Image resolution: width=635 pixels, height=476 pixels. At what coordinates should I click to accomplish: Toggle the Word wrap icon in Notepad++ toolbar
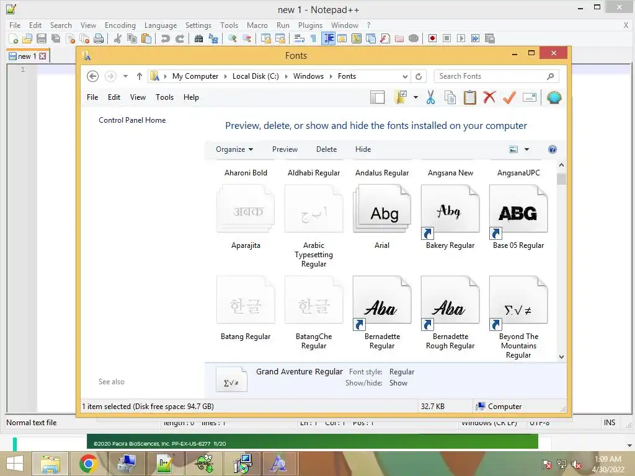[300, 38]
